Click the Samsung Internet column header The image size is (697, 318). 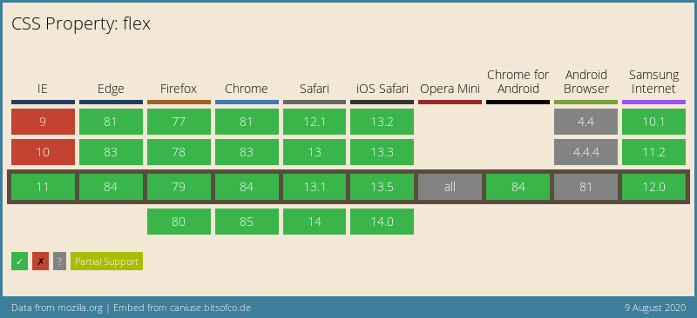pos(654,82)
